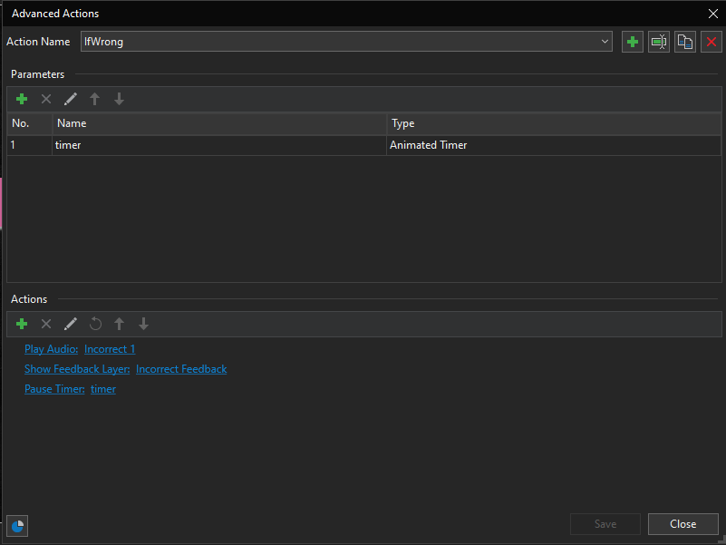Close the Advanced Actions window
This screenshot has height=545, width=726.
point(713,14)
